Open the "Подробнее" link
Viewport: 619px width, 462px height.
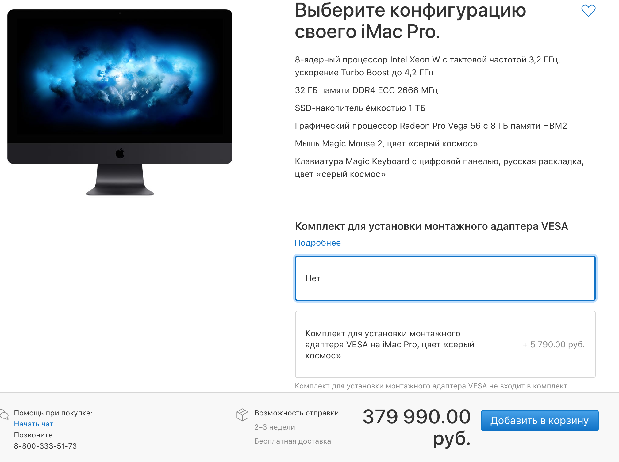[317, 243]
